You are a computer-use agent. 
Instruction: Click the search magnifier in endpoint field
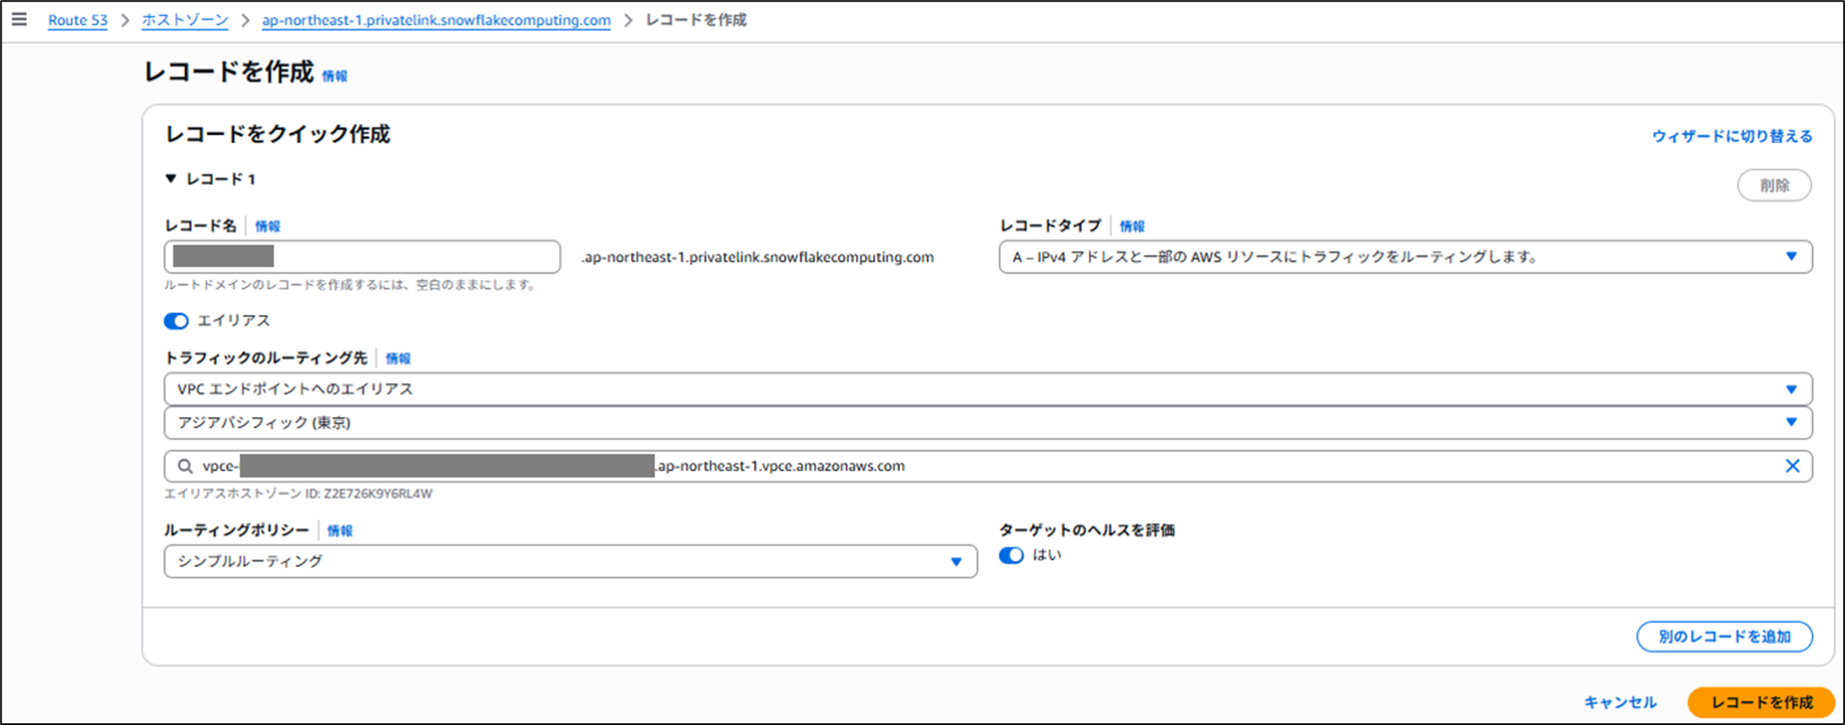click(x=185, y=466)
